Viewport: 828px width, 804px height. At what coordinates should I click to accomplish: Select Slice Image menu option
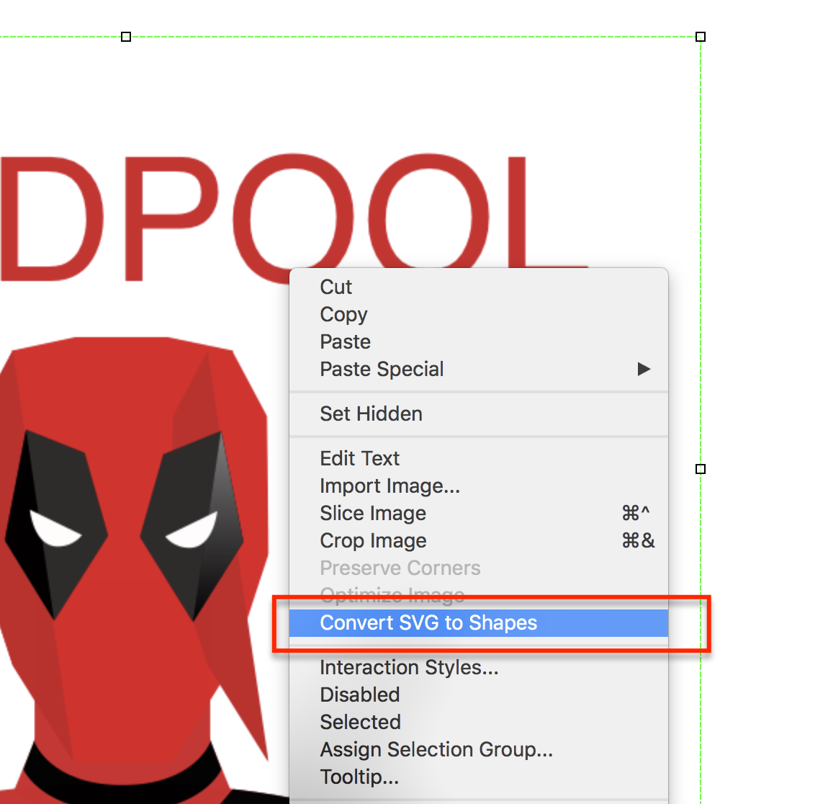[x=478, y=514]
